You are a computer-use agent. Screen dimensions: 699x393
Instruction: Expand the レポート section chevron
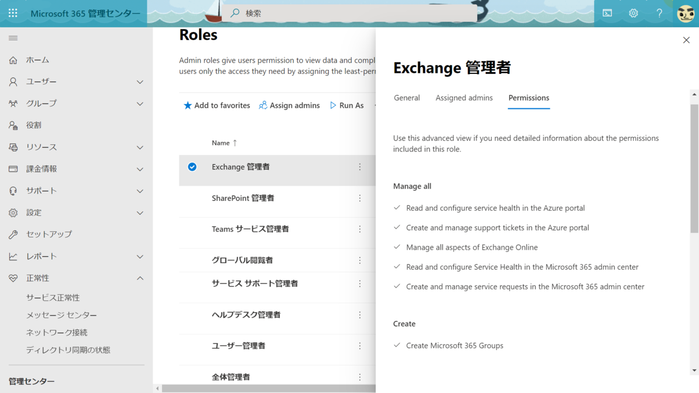coord(140,257)
